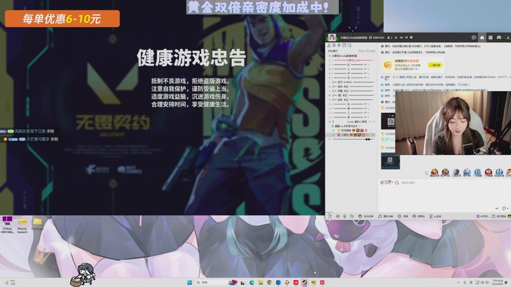Click the share icon in the channel header
The width and height of the screenshot is (511, 287).
click(406, 38)
